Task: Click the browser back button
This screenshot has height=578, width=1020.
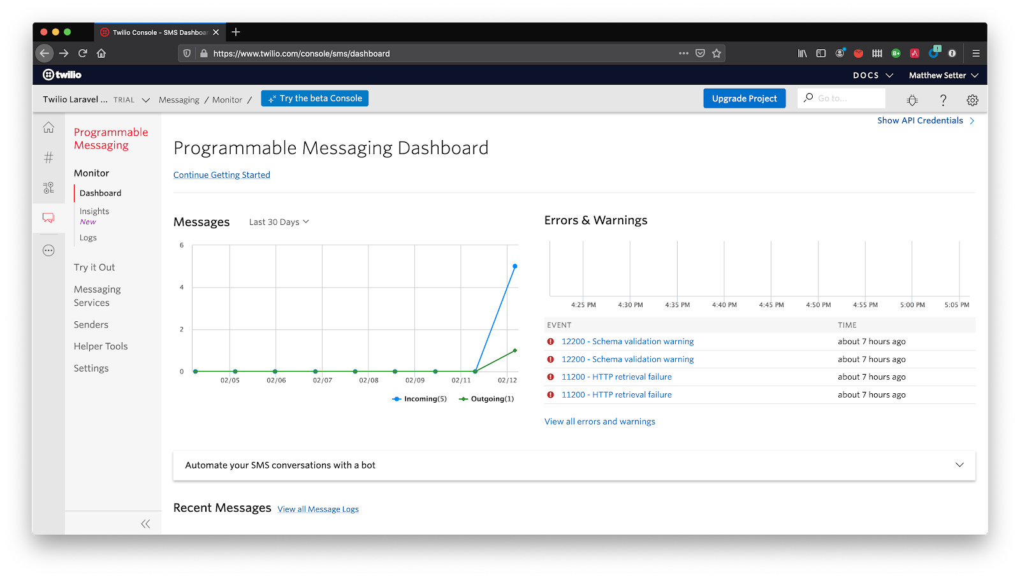Action: coord(45,54)
